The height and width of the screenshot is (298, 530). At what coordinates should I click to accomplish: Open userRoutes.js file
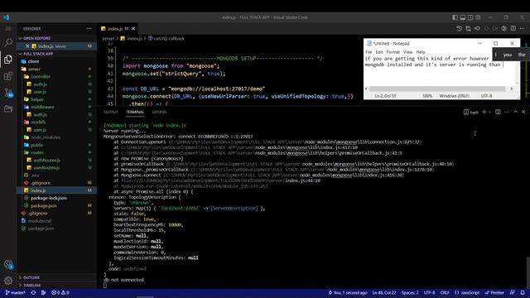56,167
